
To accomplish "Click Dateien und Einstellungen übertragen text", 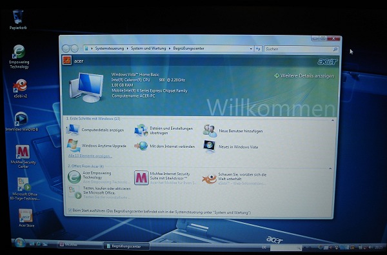I will pos(172,130).
